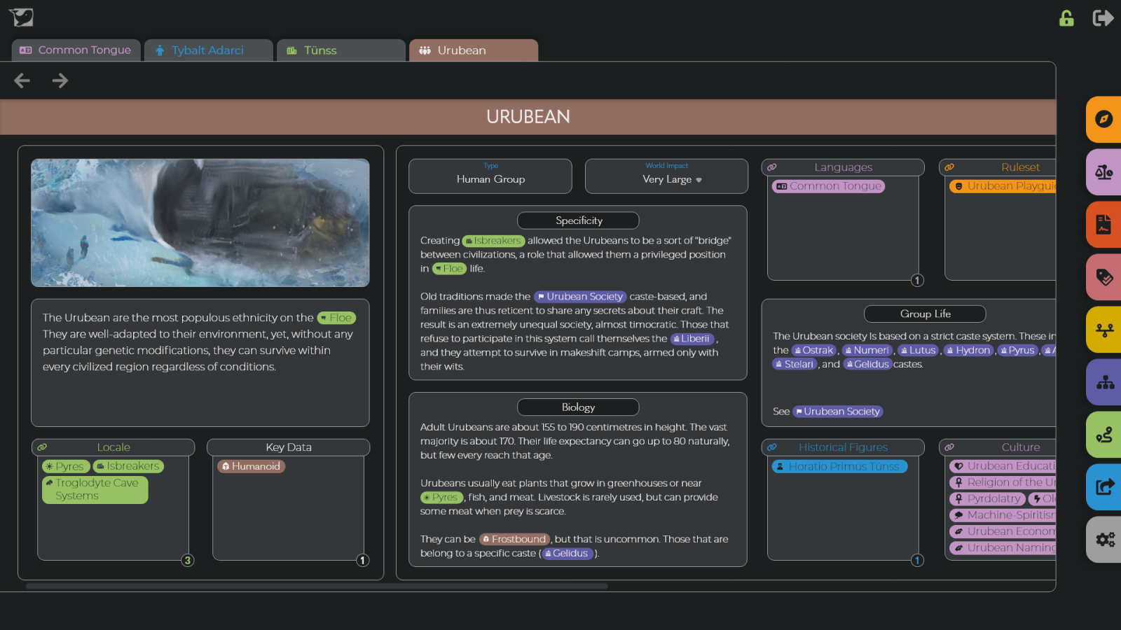Open the Troglodyte Cave Systems link
1121x630 pixels.
[x=95, y=489]
